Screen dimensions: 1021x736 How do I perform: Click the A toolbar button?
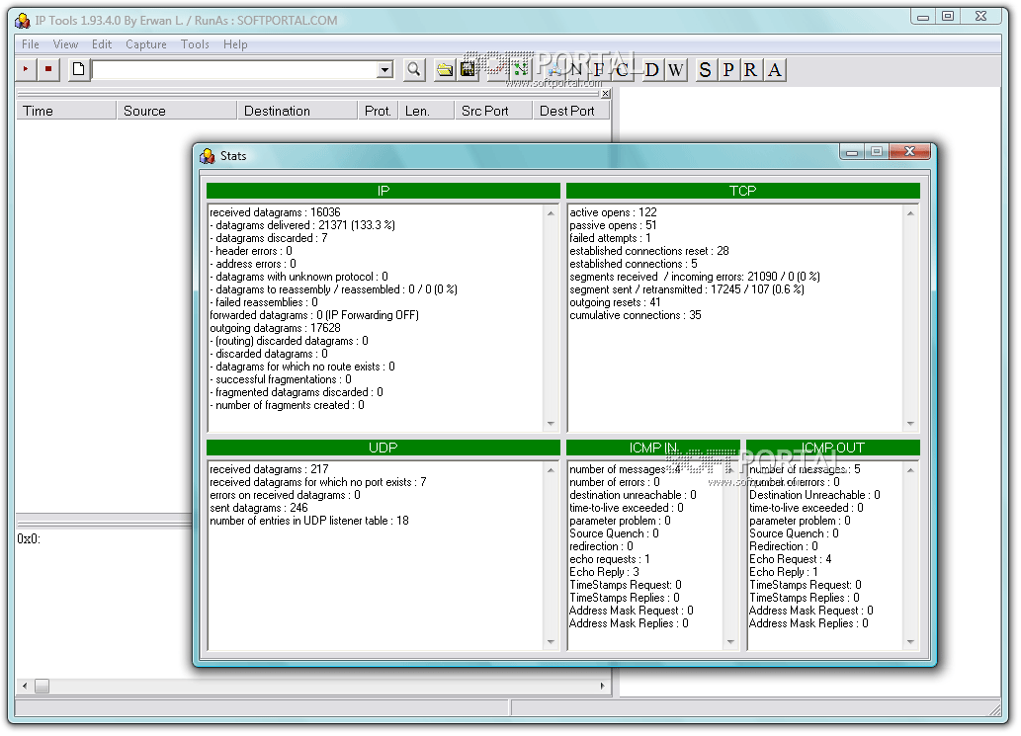point(775,69)
